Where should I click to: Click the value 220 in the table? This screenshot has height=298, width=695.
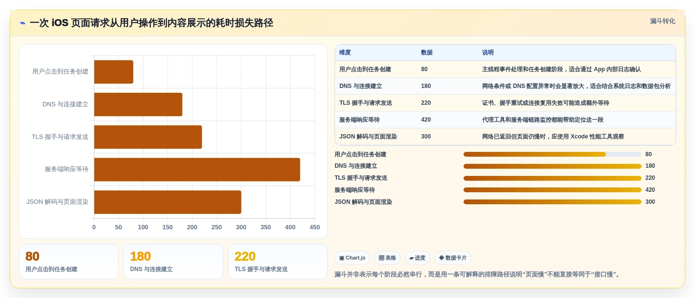(426, 103)
